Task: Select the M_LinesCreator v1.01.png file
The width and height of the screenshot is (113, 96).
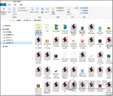Action: pos(56,74)
